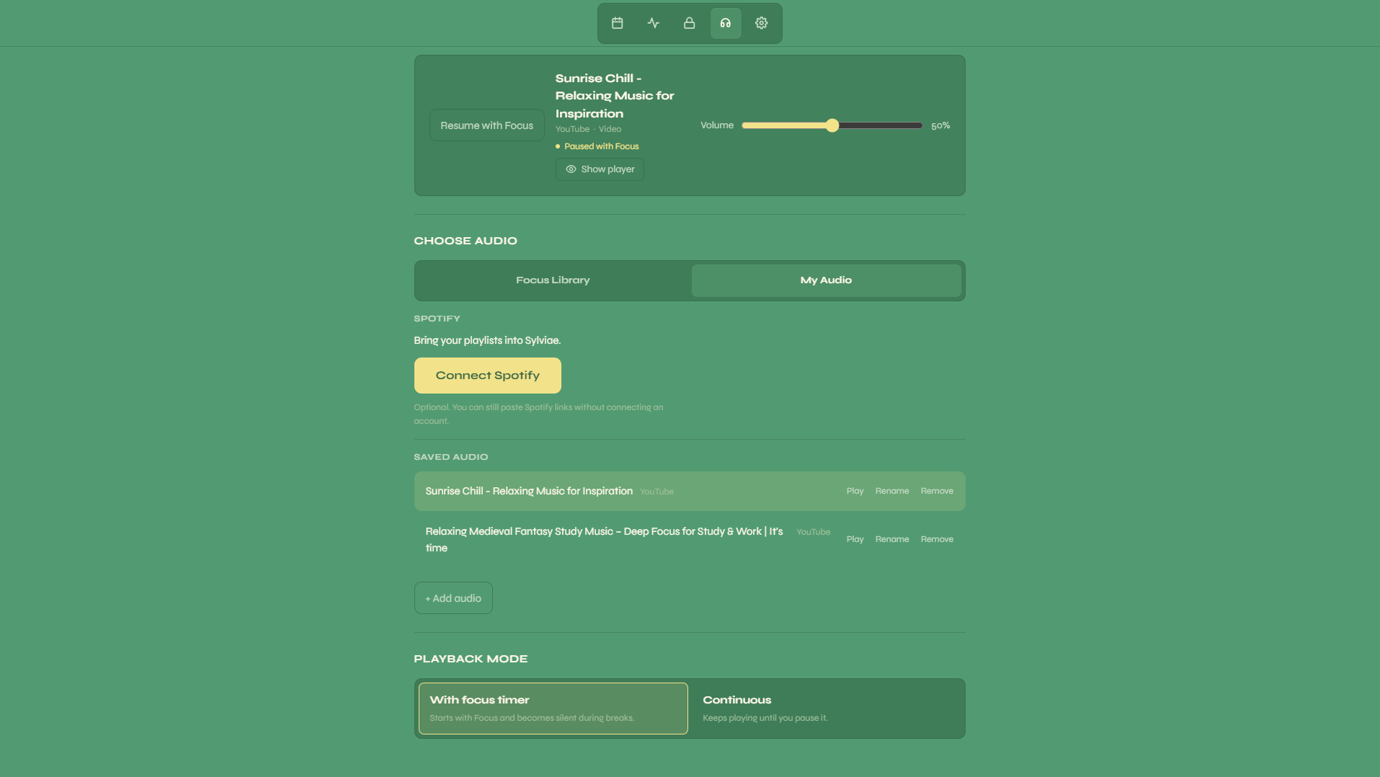Open the calendar view icon
Image resolution: width=1380 pixels, height=777 pixels.
[x=618, y=23]
